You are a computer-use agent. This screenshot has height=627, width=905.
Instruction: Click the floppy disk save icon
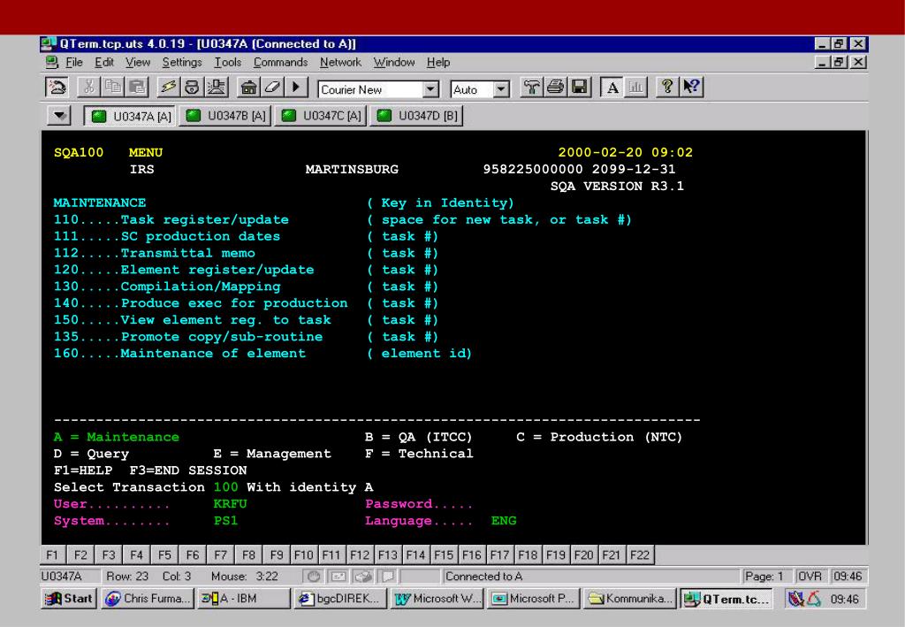[580, 88]
